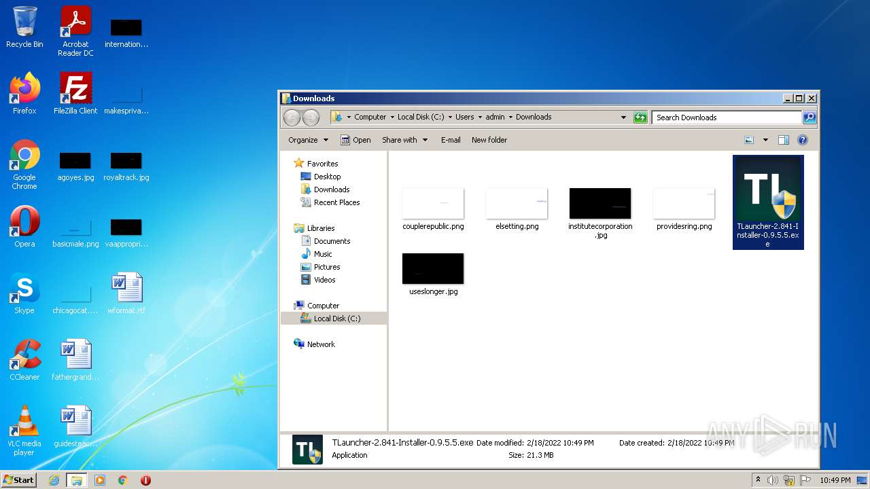Click the E-mail toolbar button

pos(451,140)
